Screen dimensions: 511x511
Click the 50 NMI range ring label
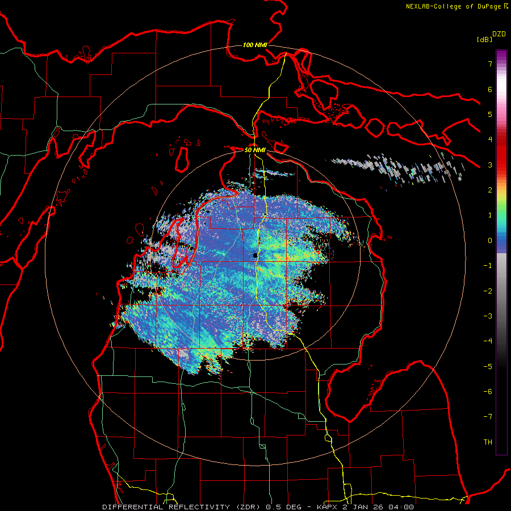[x=255, y=150]
